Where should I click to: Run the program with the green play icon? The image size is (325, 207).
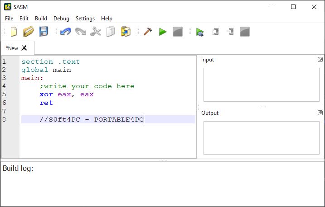tap(163, 32)
